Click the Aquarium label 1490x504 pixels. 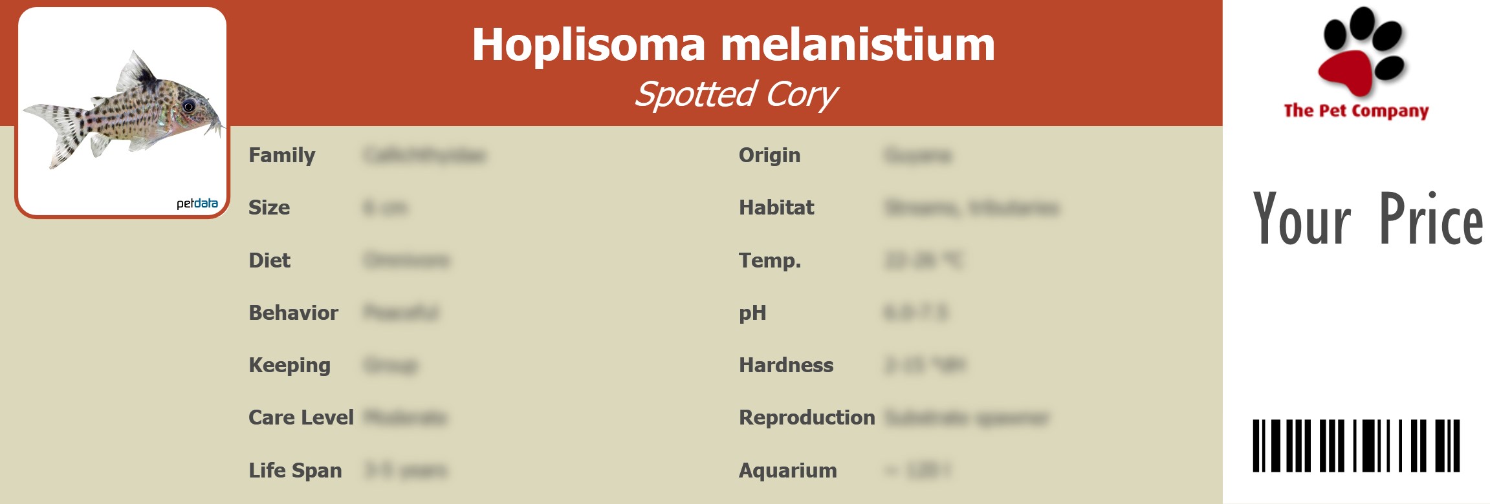coord(787,470)
